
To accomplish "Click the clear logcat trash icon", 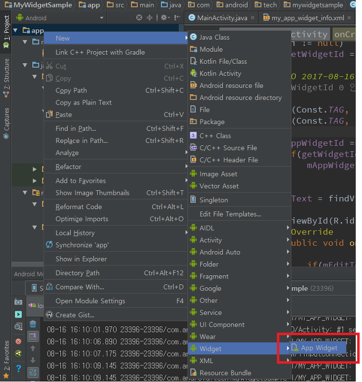I will pyautogui.click(x=33, y=324).
